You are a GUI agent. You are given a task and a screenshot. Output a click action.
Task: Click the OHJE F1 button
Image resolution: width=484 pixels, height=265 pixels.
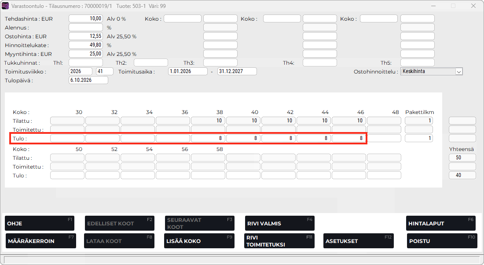pyautogui.click(x=40, y=223)
